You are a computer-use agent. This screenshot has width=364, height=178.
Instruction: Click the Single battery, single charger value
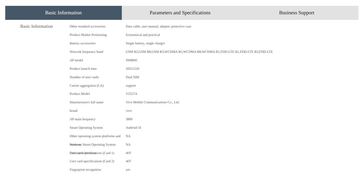(x=145, y=43)
